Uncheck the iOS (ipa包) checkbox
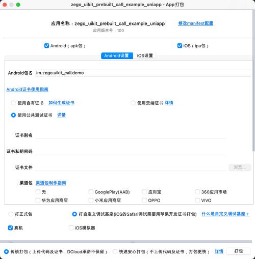The image size is (255, 259). point(180,46)
